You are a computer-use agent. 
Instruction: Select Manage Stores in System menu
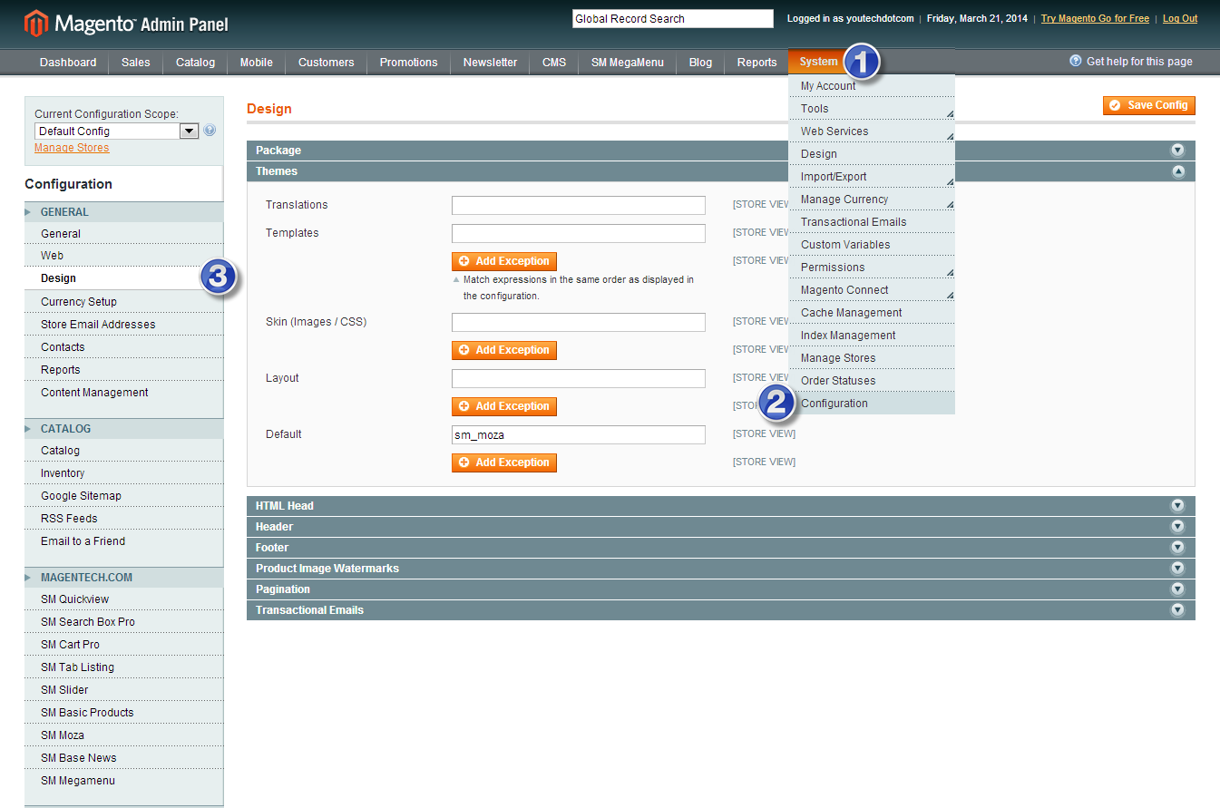tap(872, 358)
